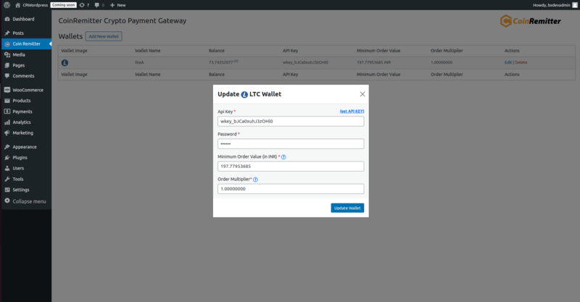580x302 pixels.
Task: Click the Analytics bar chart icon
Action: pyautogui.click(x=7, y=122)
